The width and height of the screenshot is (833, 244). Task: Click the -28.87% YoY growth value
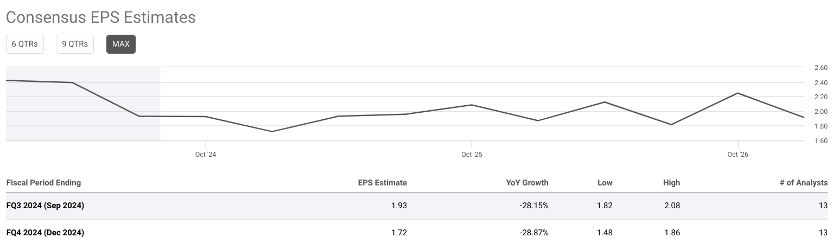tap(534, 233)
